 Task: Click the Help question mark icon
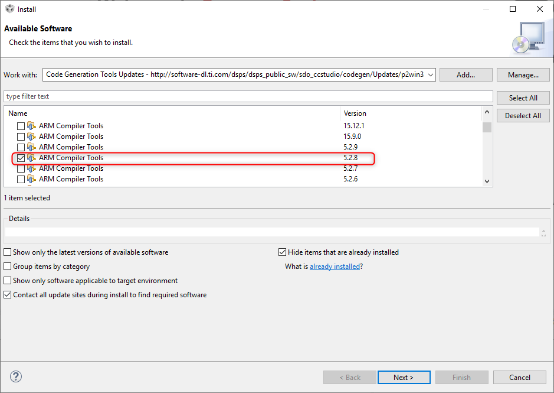[x=16, y=377]
